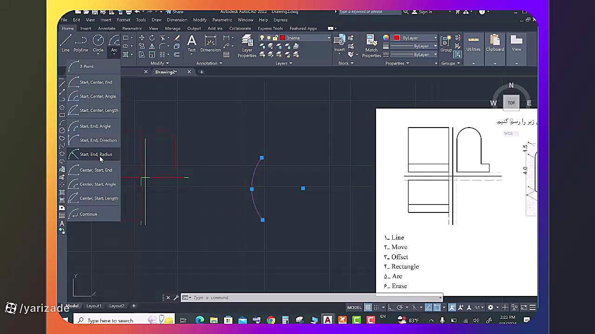Screen dimensions: 595x334
Task: Switch to Layout1 tab
Action: 93,306
